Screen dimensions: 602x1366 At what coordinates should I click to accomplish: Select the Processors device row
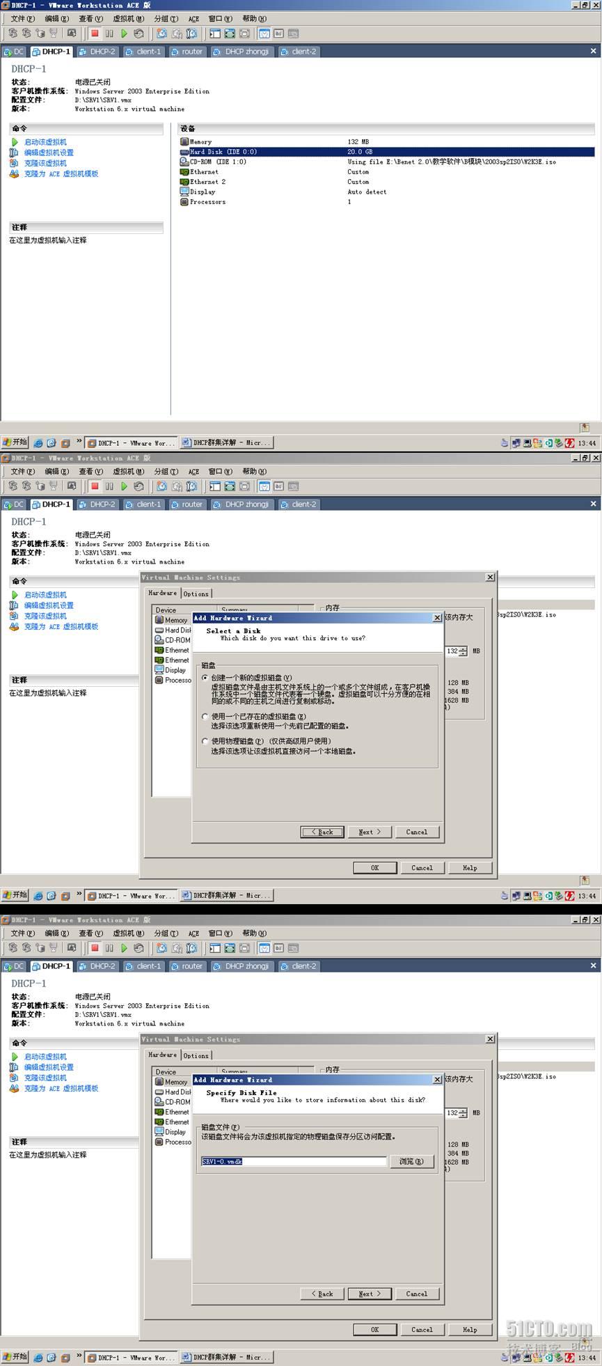pyautogui.click(x=387, y=202)
